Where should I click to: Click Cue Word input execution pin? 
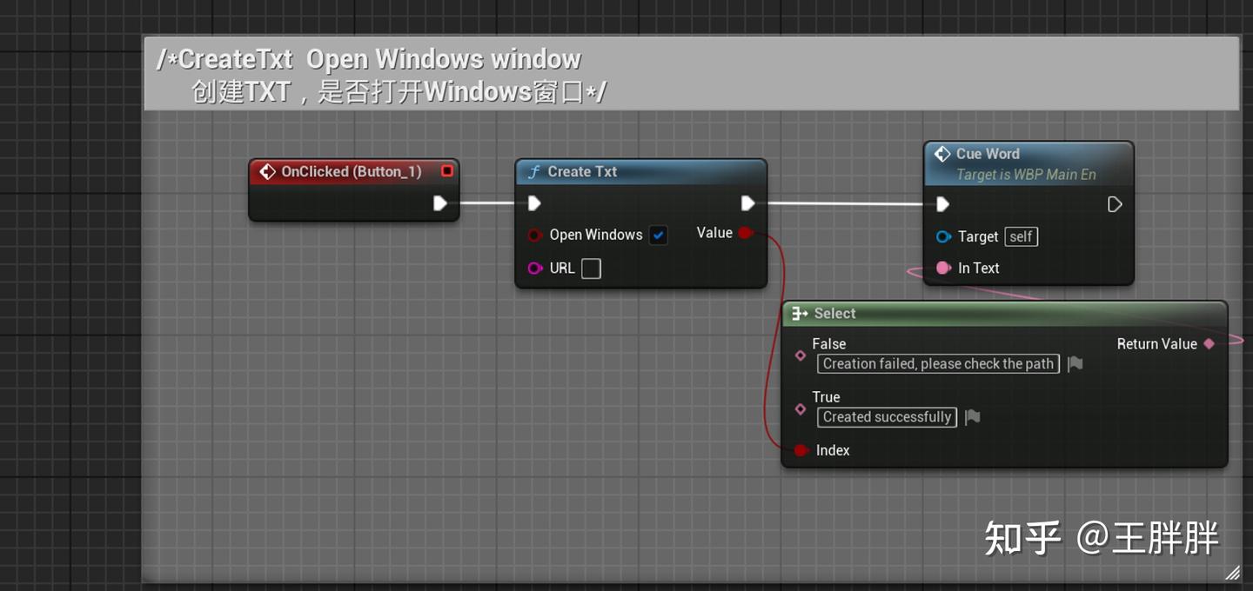coord(942,204)
